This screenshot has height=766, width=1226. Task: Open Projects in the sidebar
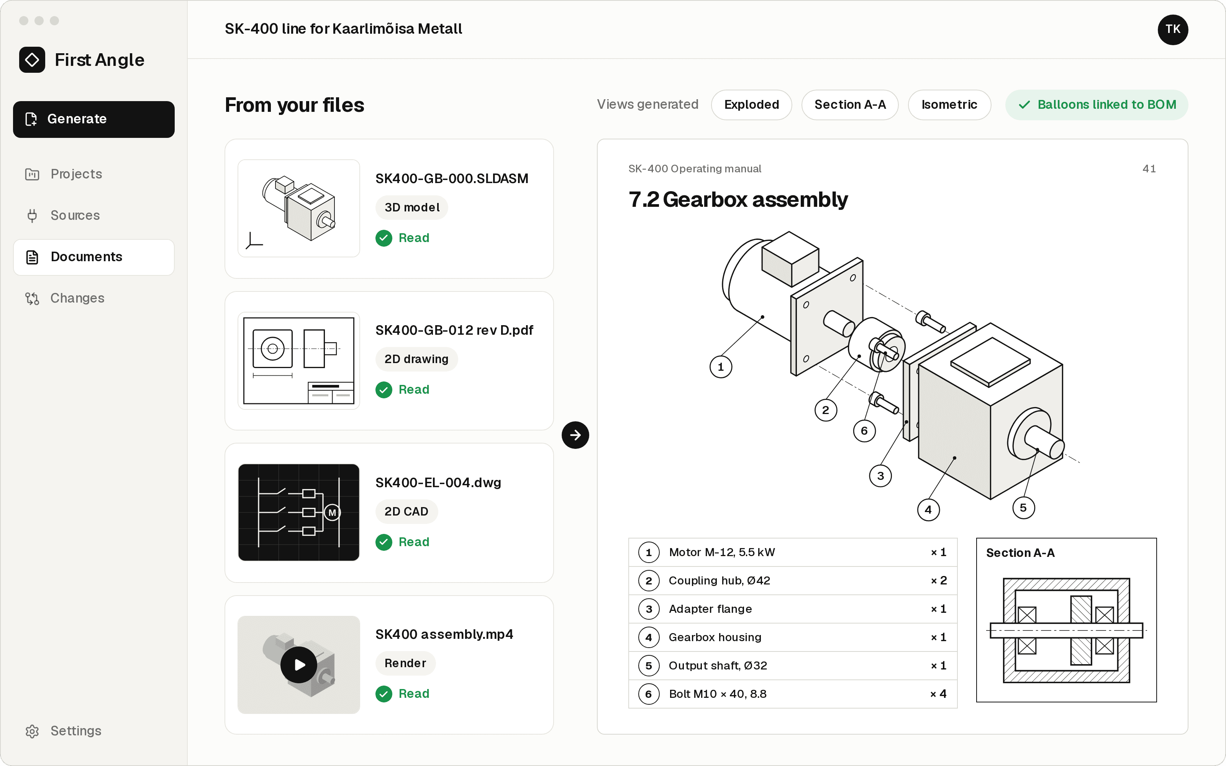[94, 174]
